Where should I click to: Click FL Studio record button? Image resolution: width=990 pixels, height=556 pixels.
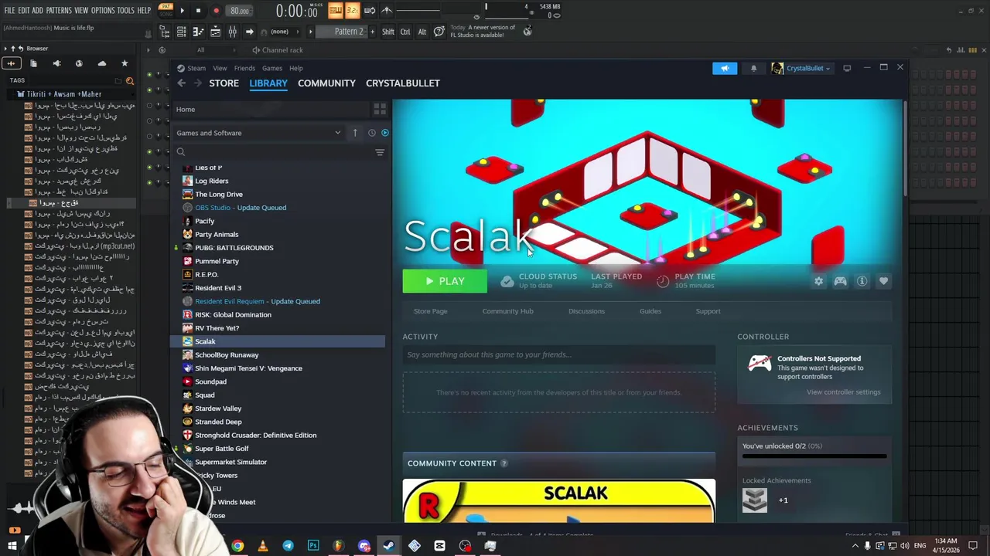click(x=216, y=11)
